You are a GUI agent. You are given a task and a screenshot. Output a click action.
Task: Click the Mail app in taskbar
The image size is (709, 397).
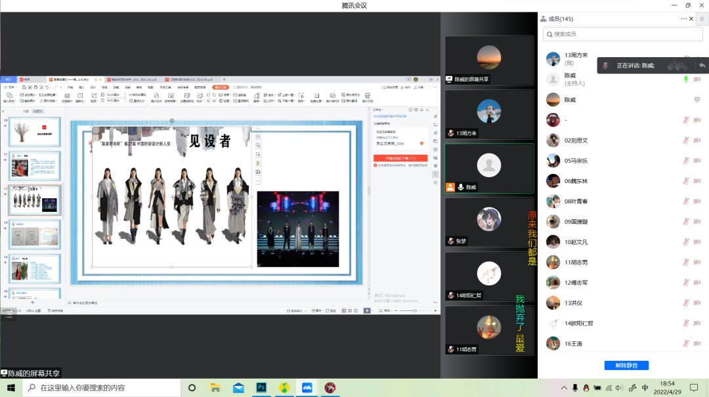pos(238,388)
